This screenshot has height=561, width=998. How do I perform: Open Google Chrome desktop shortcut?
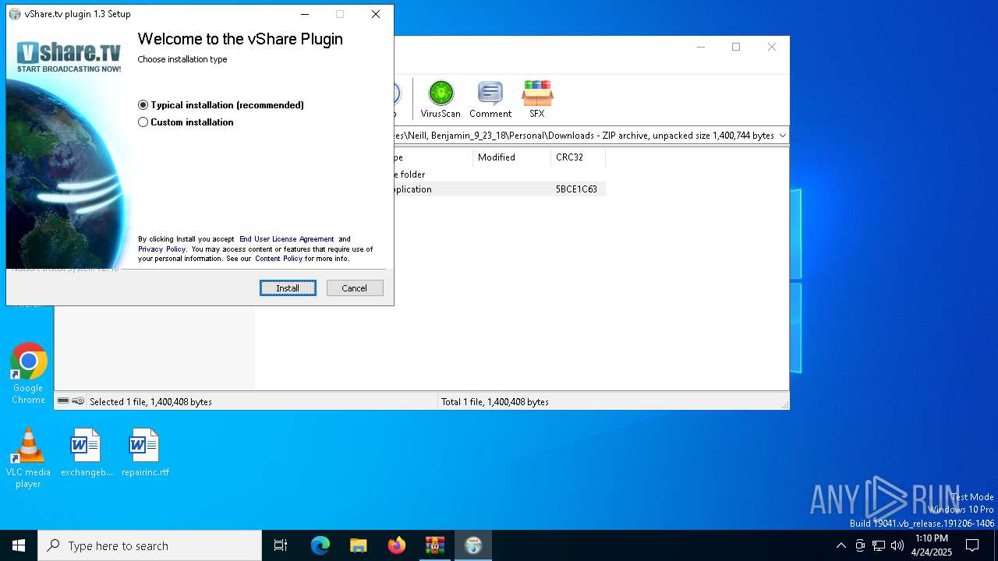(x=28, y=374)
